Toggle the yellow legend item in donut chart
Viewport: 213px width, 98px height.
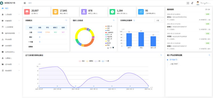[107, 41]
